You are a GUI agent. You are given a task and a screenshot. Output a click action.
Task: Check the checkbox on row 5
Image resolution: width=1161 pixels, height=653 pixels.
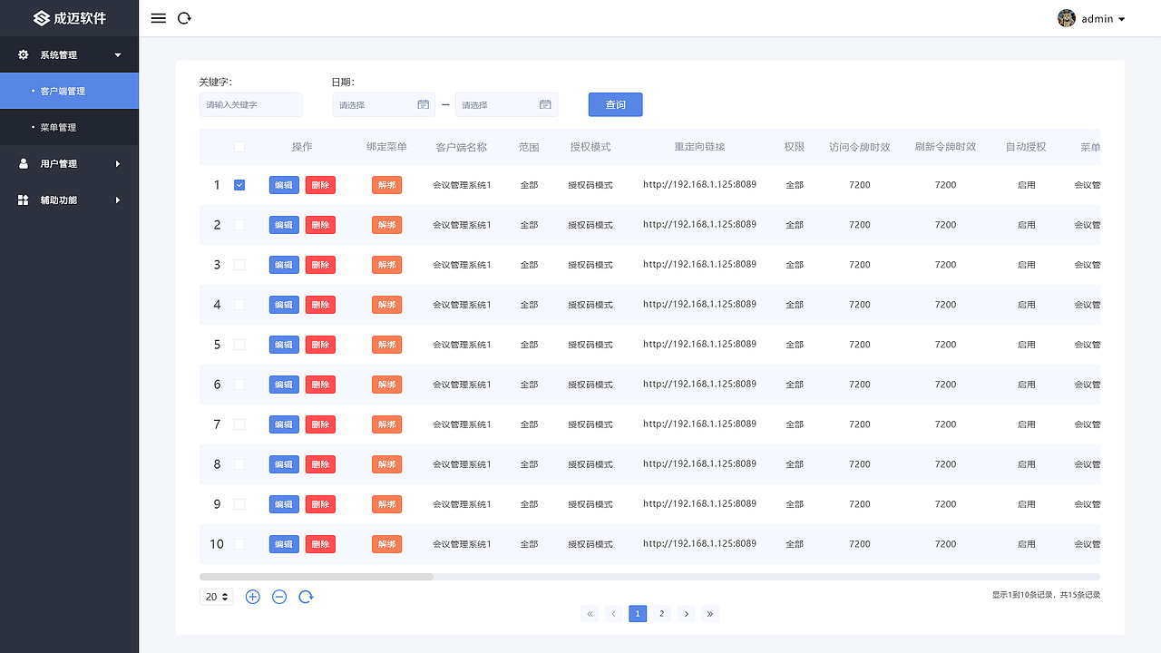[x=239, y=344]
